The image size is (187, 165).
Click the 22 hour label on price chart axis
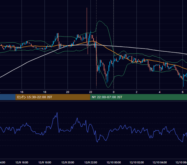tap(91, 92)
